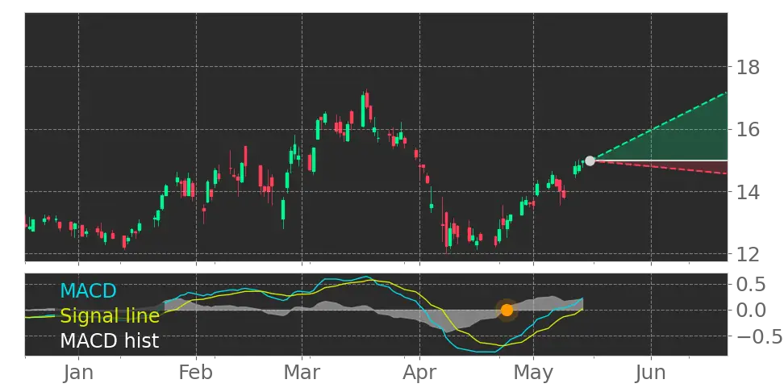Image resolution: width=784 pixels, height=392 pixels.
Task: Click the 16 price axis label
Action: click(x=748, y=130)
